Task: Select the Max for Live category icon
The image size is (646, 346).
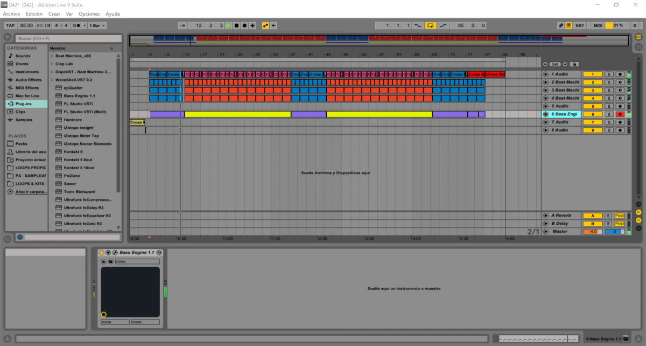Action: (10, 95)
